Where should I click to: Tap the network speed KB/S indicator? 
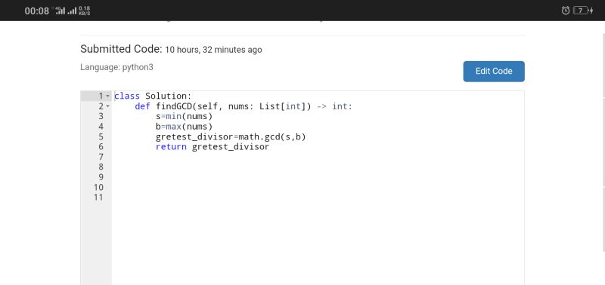pos(84,11)
